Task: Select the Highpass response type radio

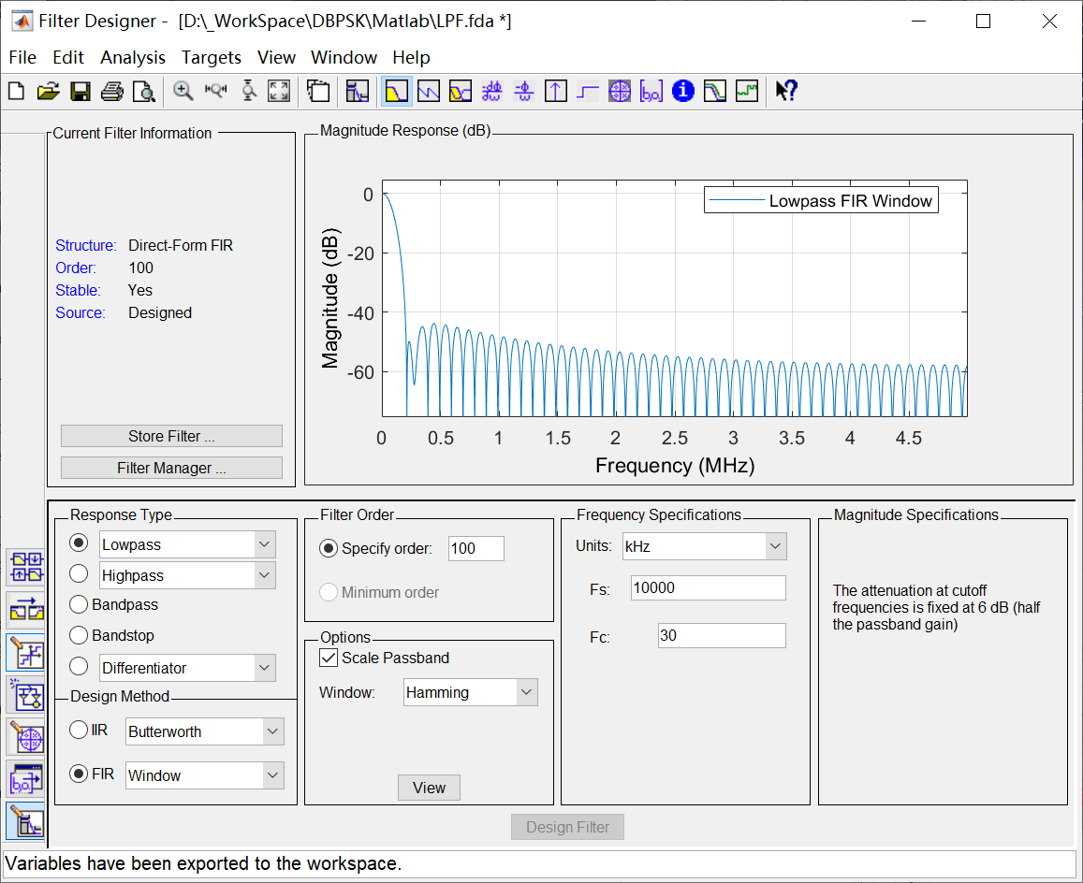Action: tap(79, 573)
